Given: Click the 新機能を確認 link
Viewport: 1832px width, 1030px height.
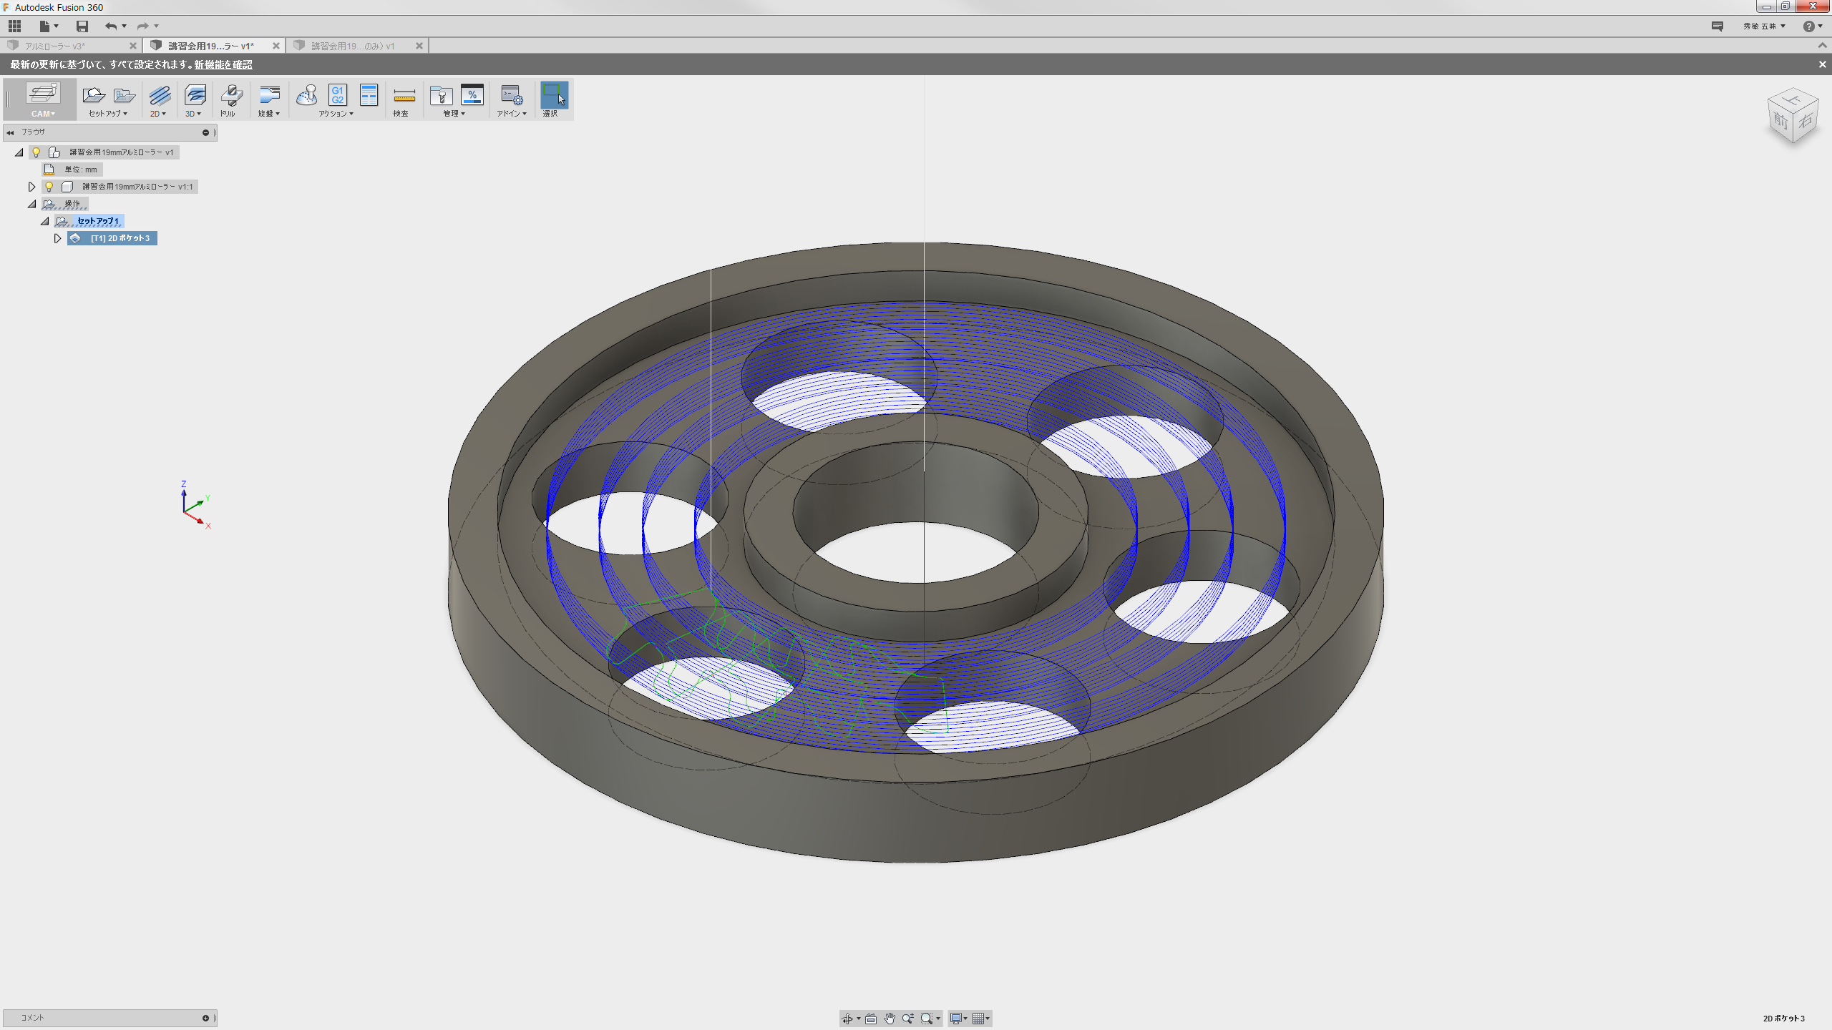Looking at the screenshot, I should pyautogui.click(x=223, y=64).
